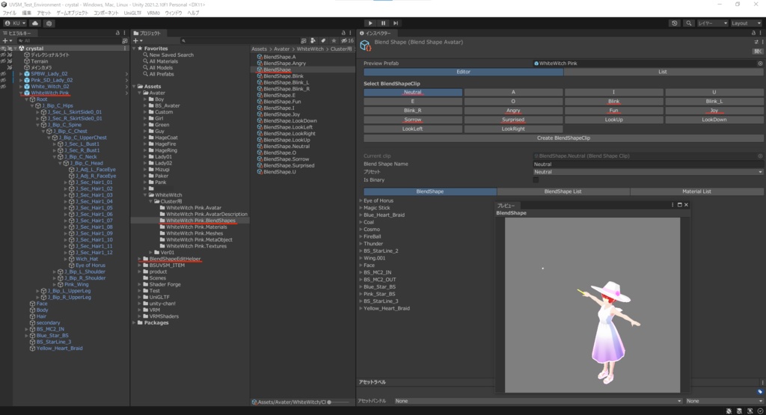Open the global search magnifier icon

click(x=689, y=23)
